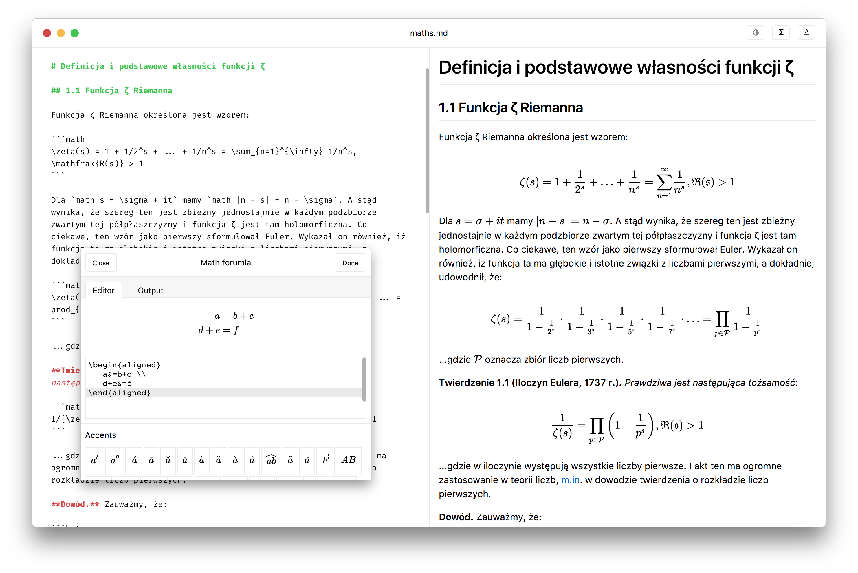
Task: Click the formula editor's vertical scrollbar
Action: (364, 379)
